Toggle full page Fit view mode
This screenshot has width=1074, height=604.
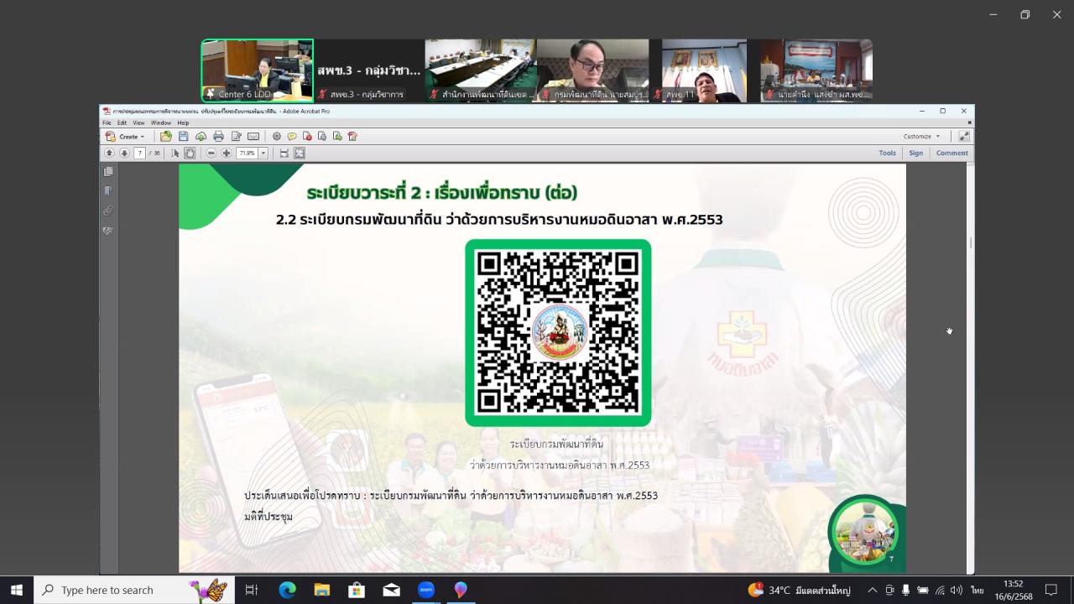(x=300, y=153)
